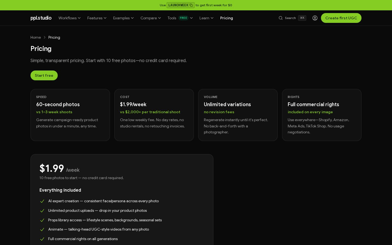
Task: Expand the Workflows menu
Action: click(69, 18)
